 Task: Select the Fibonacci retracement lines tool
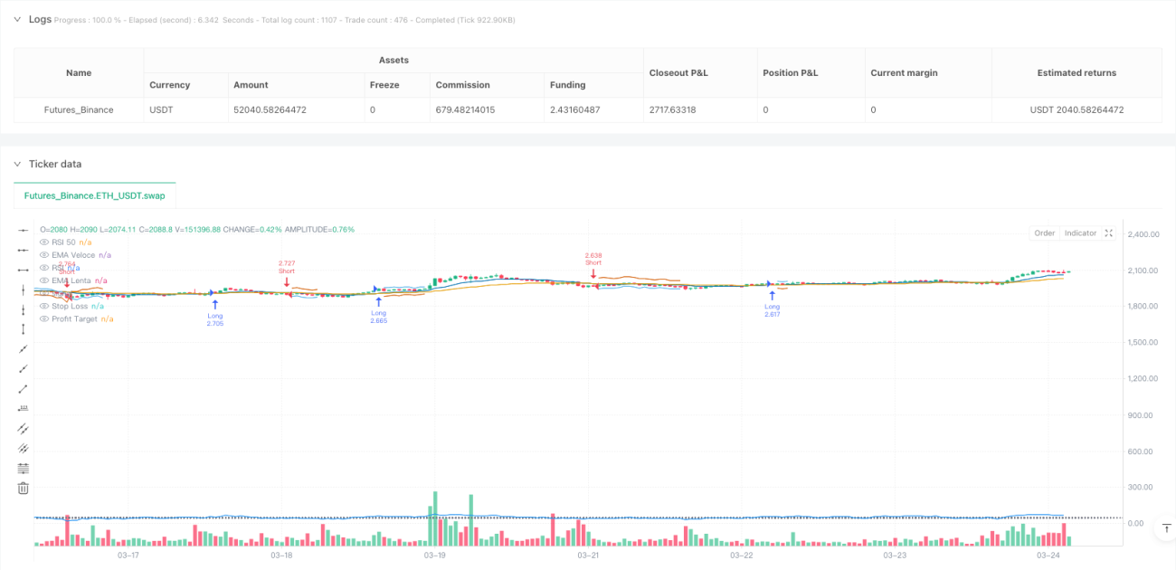coord(24,468)
